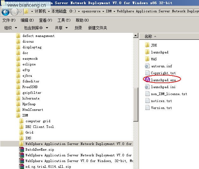The height and width of the screenshot is (169, 199).
Task: Click the 刻录 toolbar button
Action: pos(78,28)
